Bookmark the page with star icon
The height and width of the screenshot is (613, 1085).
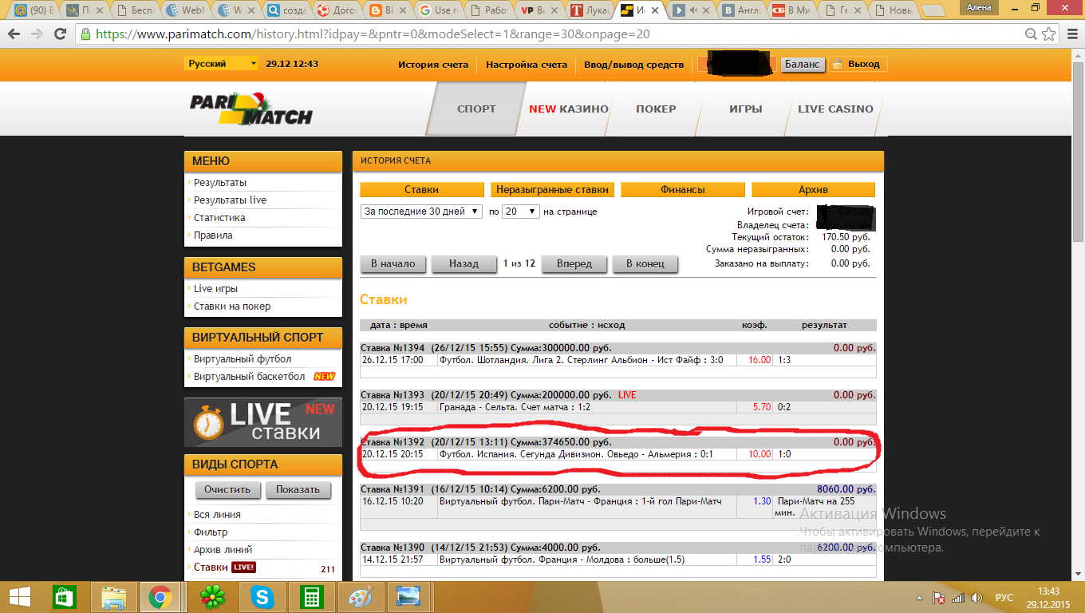coord(1049,34)
